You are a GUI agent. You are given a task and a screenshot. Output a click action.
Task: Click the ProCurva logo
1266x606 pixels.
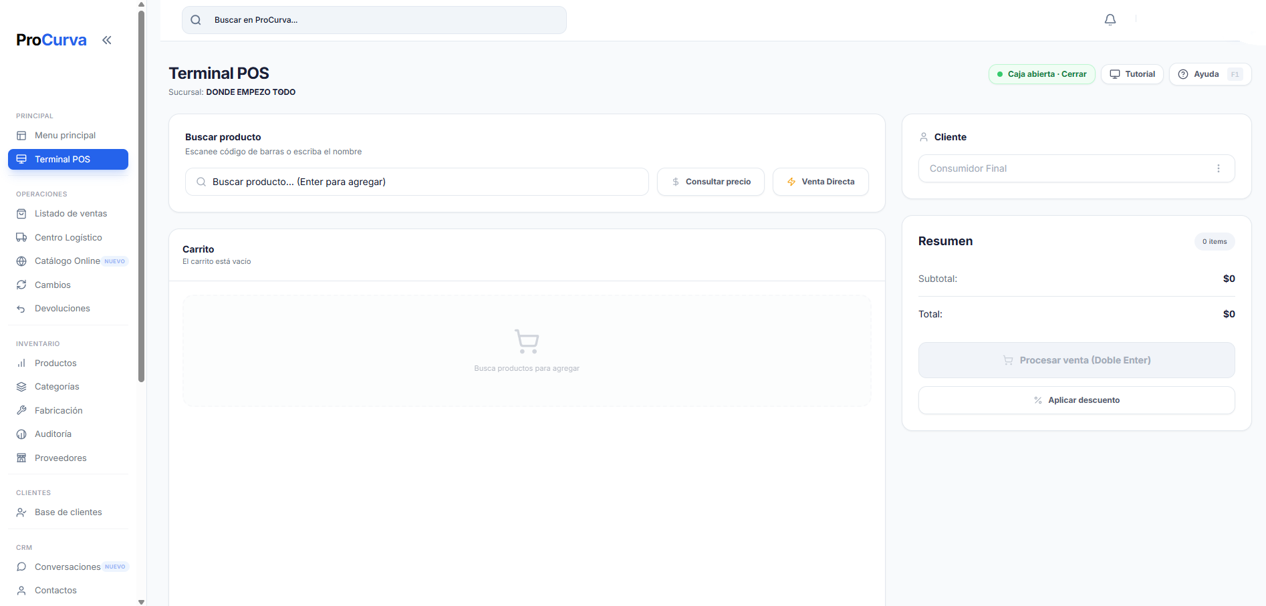tap(51, 40)
